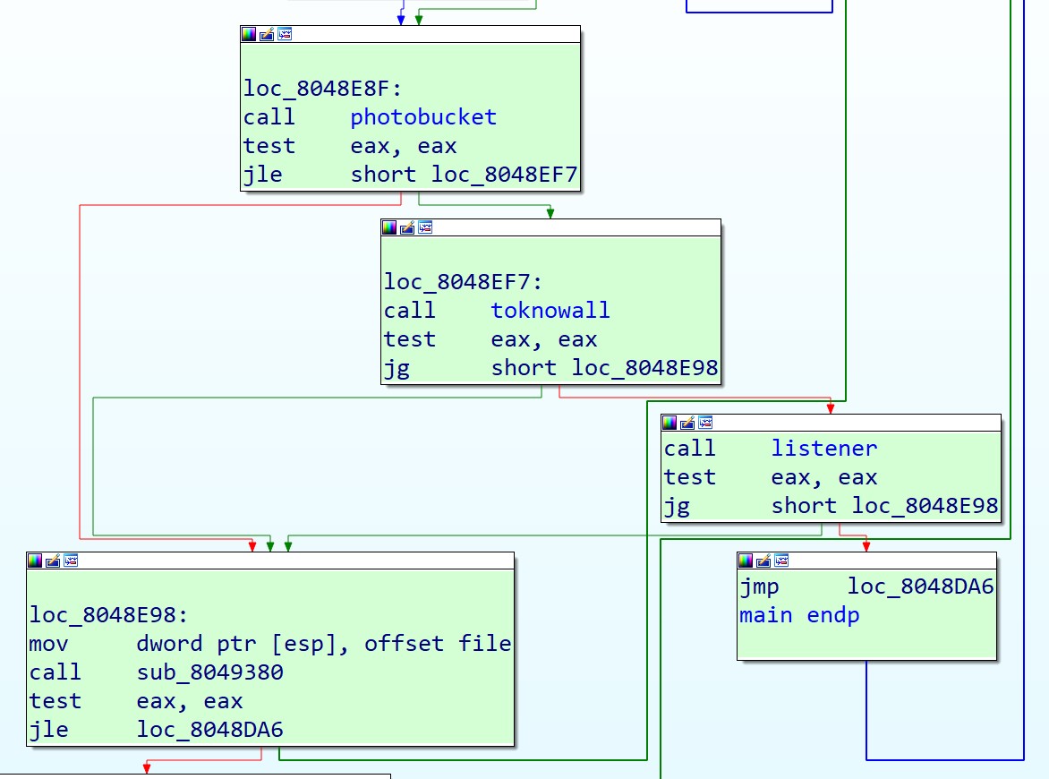Screen dimensions: 1049x779
Task: Click the toknowall call target
Action: [x=550, y=311]
